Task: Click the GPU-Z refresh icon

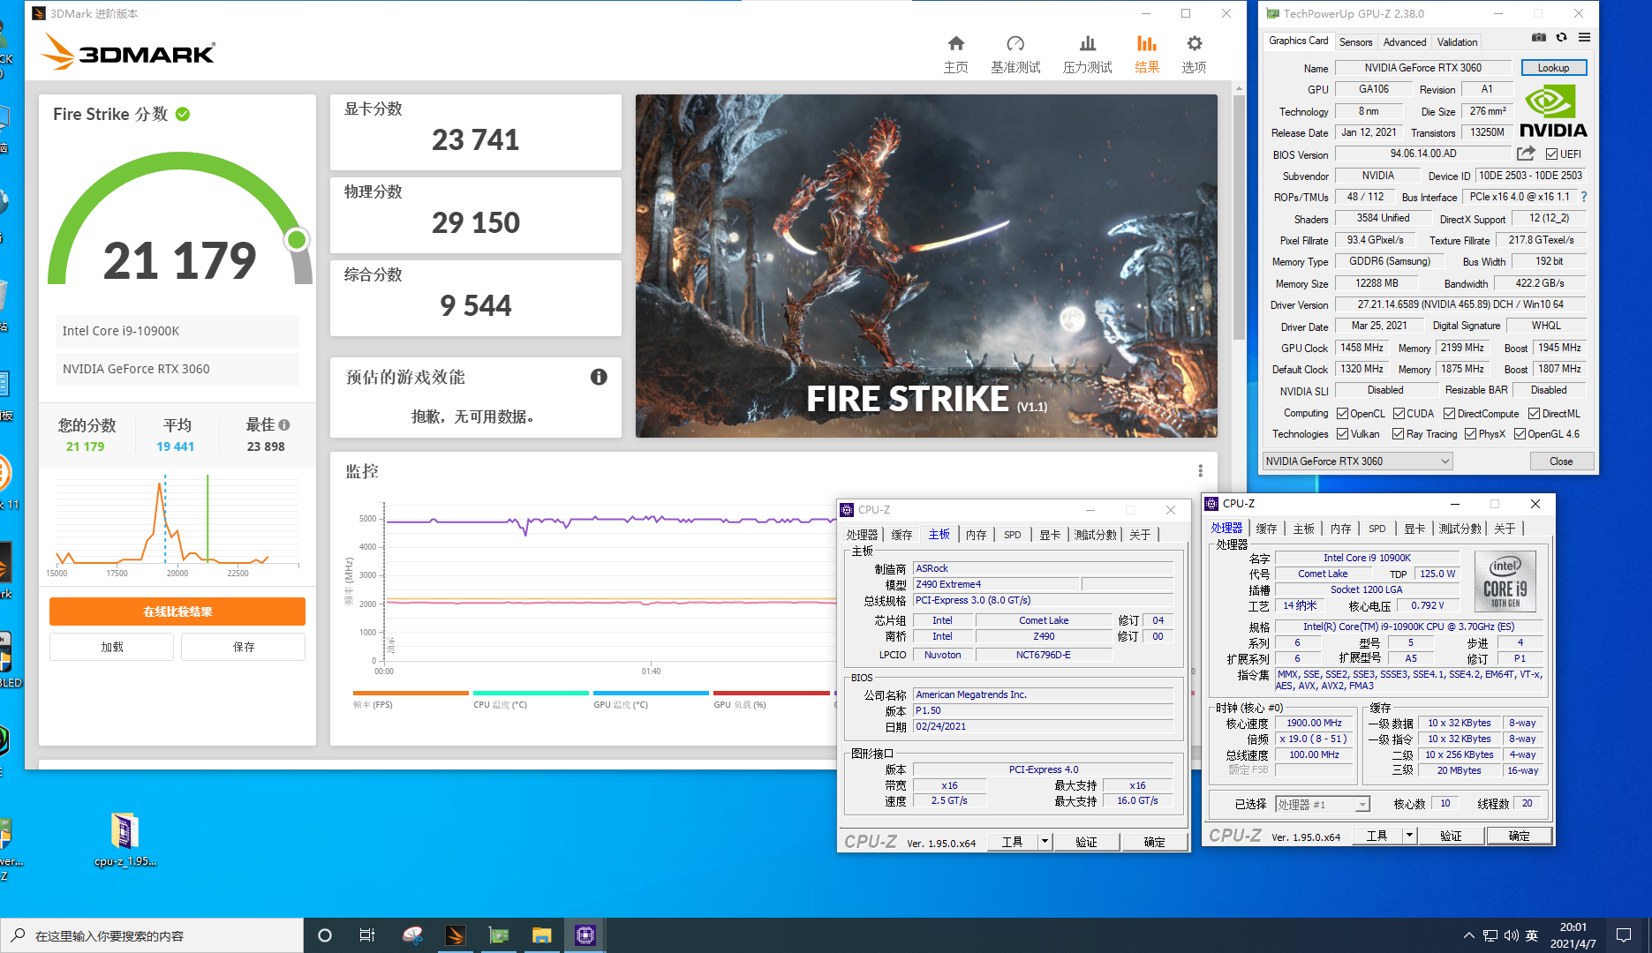Action: click(x=1561, y=38)
